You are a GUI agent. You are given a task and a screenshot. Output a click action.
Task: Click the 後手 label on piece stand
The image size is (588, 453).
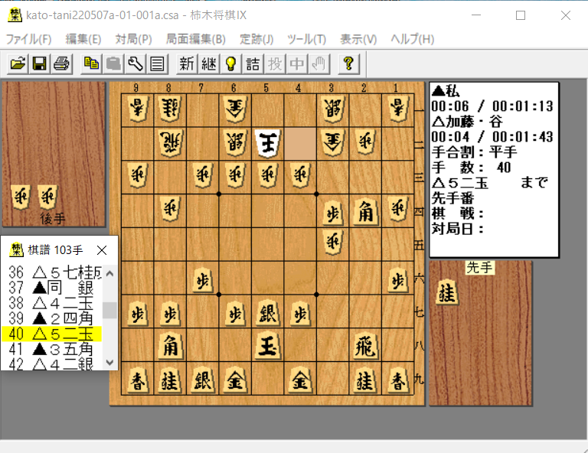53,218
